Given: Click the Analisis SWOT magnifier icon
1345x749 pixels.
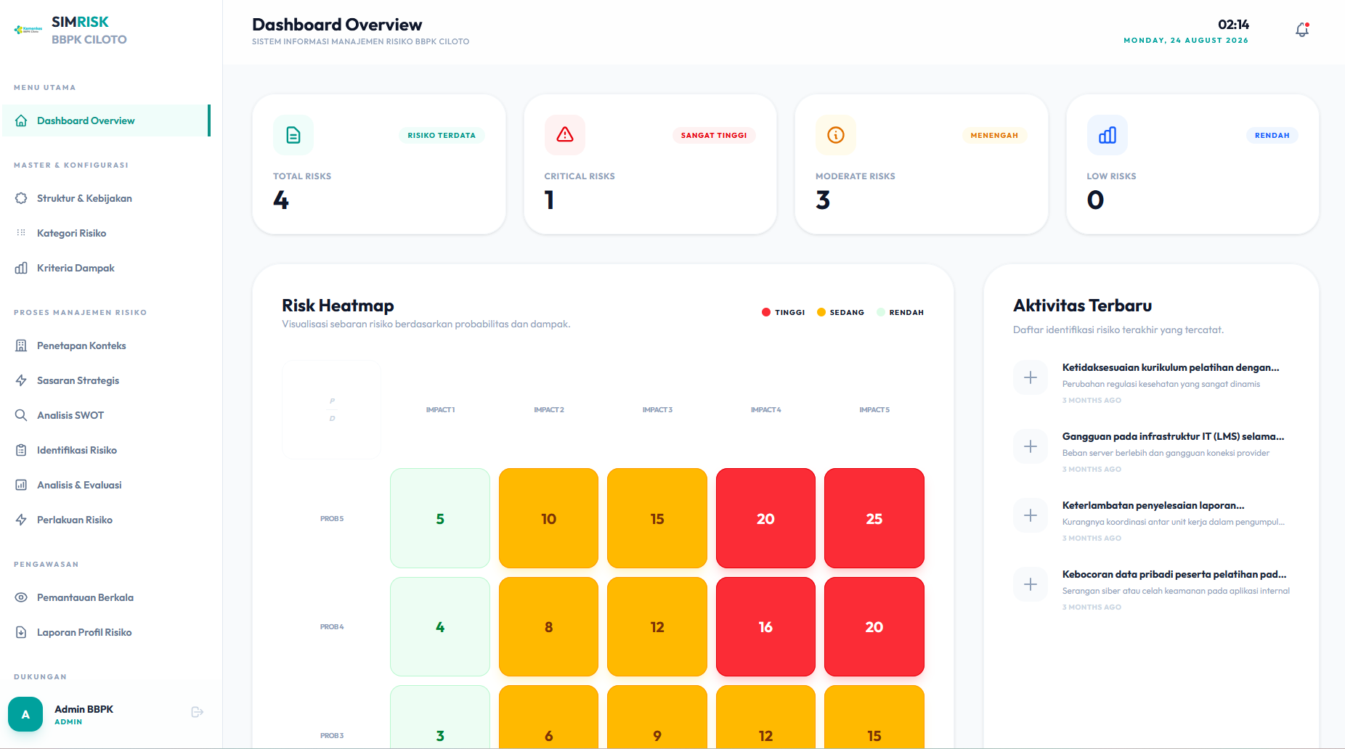Looking at the screenshot, I should click(x=21, y=415).
